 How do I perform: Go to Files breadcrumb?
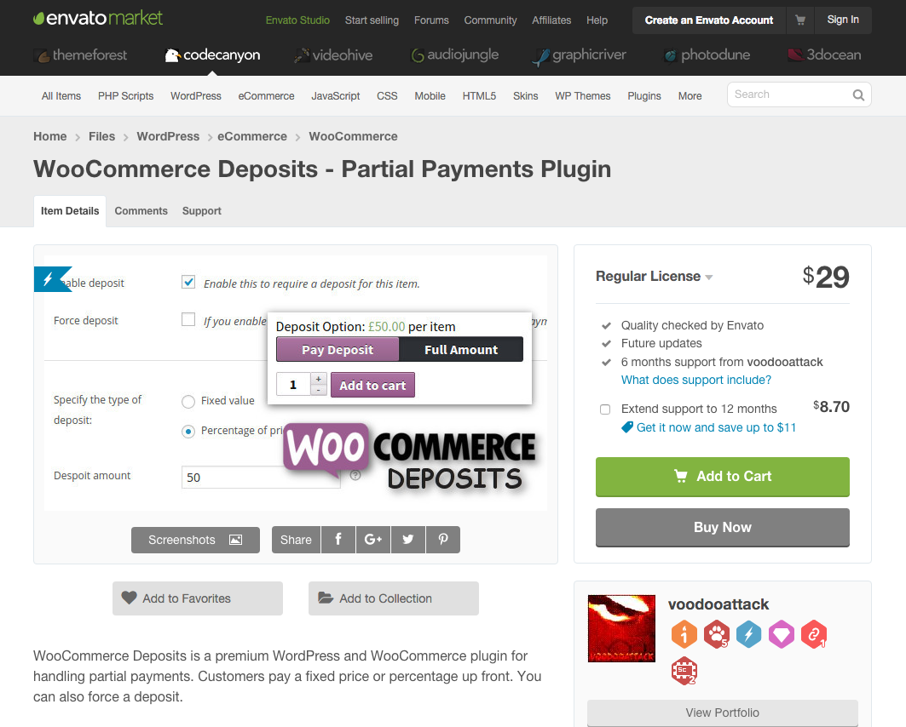pyautogui.click(x=101, y=137)
